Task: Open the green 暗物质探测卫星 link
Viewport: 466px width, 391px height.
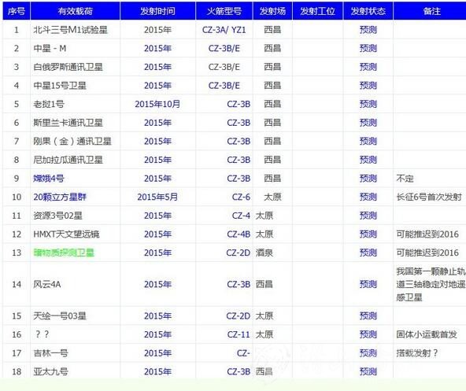Action: 64,253
